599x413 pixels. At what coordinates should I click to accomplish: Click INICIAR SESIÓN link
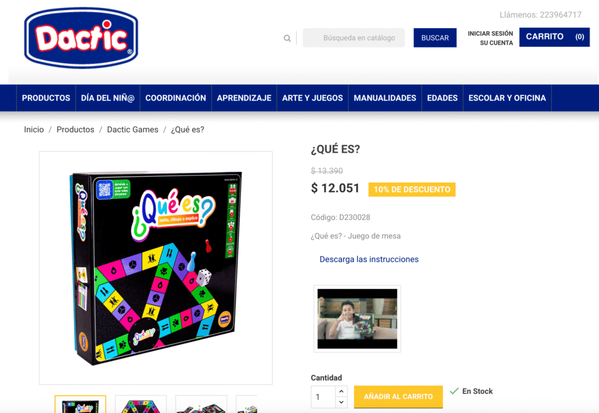pos(490,33)
